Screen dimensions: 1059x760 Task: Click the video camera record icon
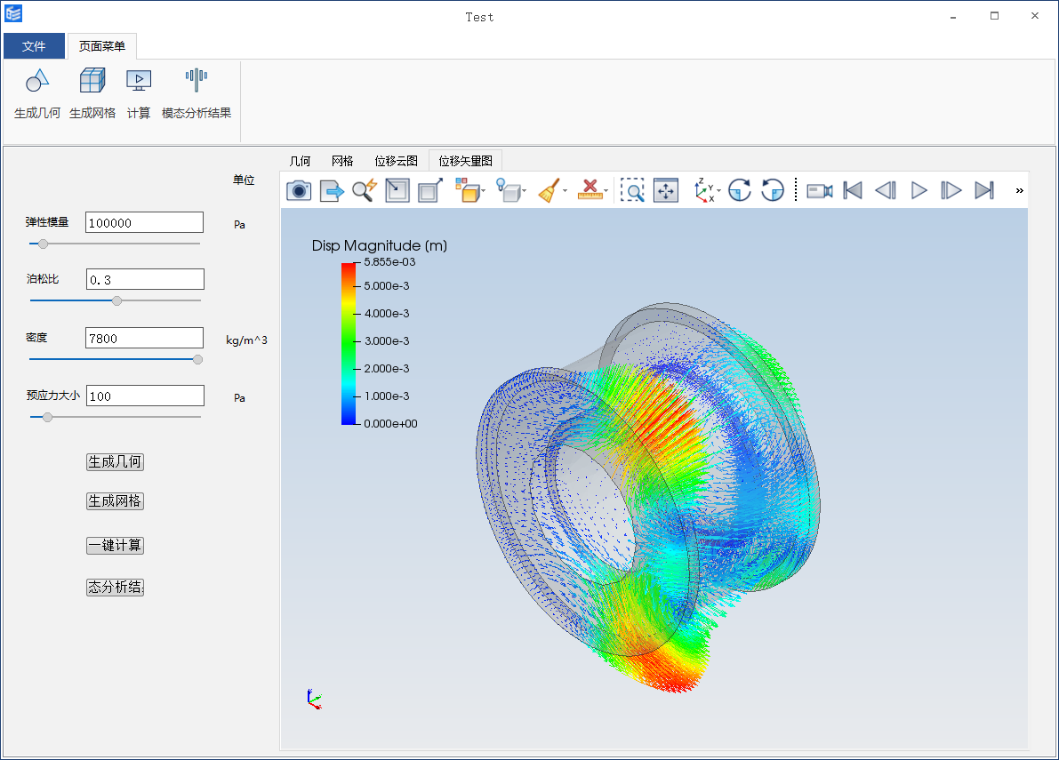pos(819,191)
